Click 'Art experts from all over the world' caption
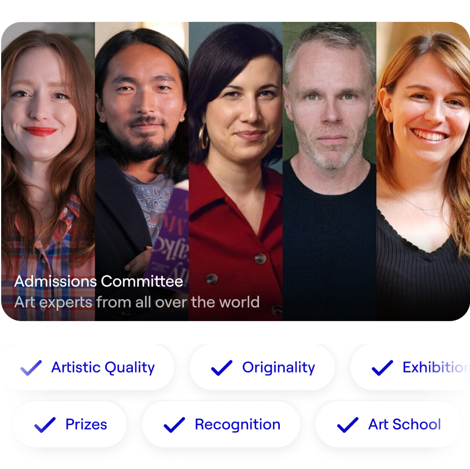This screenshot has width=470, height=469. [x=136, y=302]
